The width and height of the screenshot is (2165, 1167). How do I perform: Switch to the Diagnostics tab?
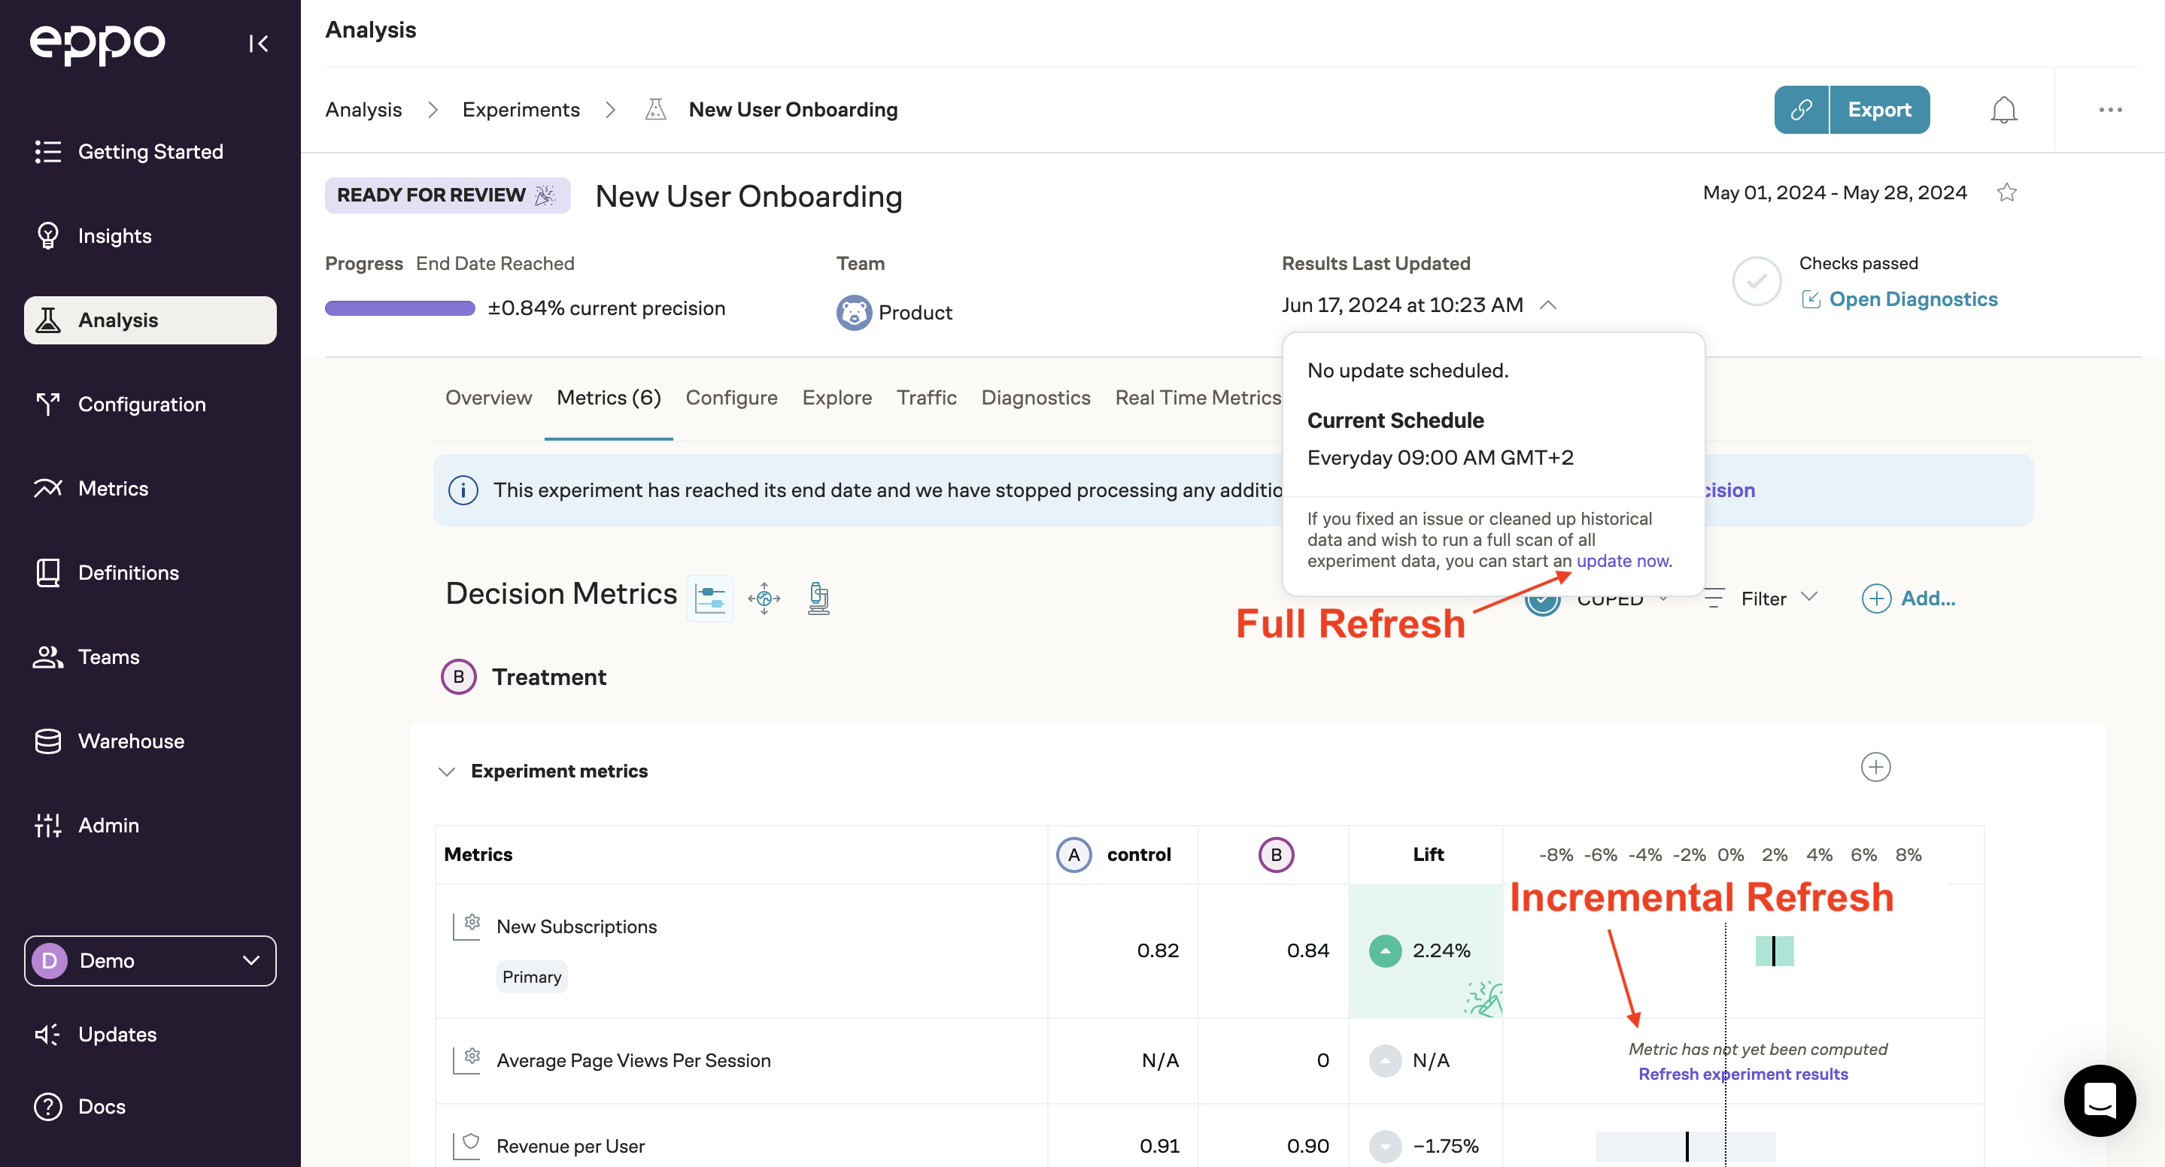pos(1035,398)
